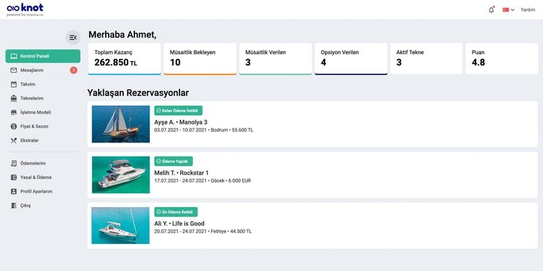This screenshot has height=271, width=543.
Task: Open Profil Ayarlarım menu item
Action: pyautogui.click(x=42, y=192)
